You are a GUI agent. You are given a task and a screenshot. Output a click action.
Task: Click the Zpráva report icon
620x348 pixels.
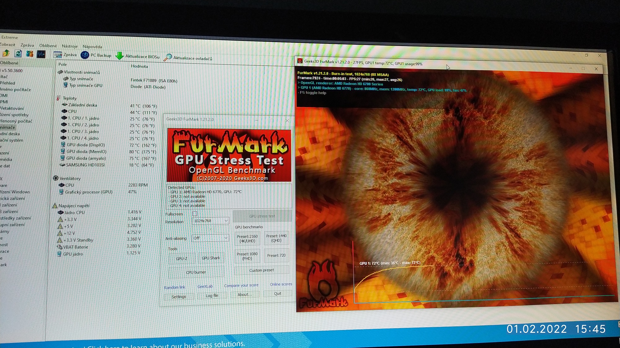[58, 55]
